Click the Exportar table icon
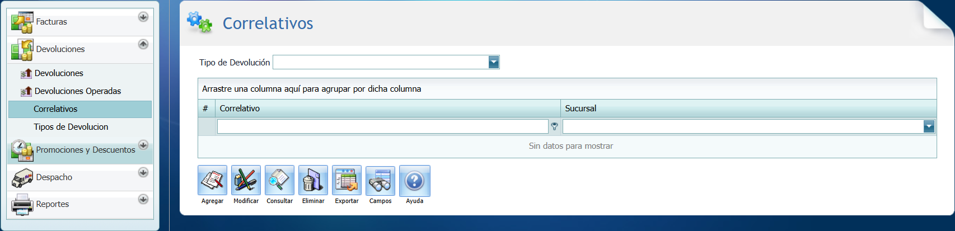This screenshot has width=955, height=231. pyautogui.click(x=347, y=180)
